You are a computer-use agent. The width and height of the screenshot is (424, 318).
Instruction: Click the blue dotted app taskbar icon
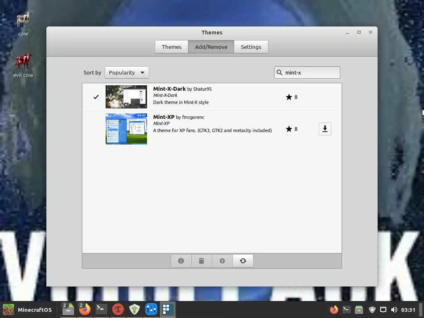point(151,309)
